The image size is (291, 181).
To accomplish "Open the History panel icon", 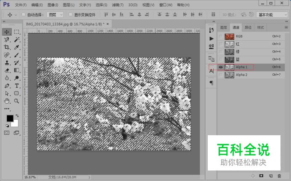I will tap(211, 30).
